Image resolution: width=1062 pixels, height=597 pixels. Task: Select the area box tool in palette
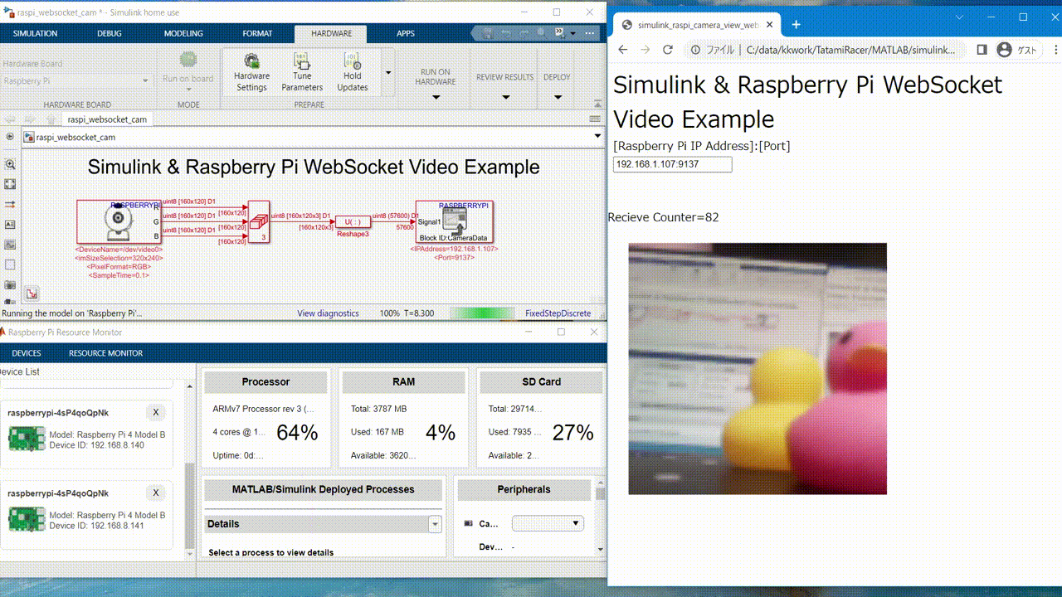pyautogui.click(x=10, y=265)
